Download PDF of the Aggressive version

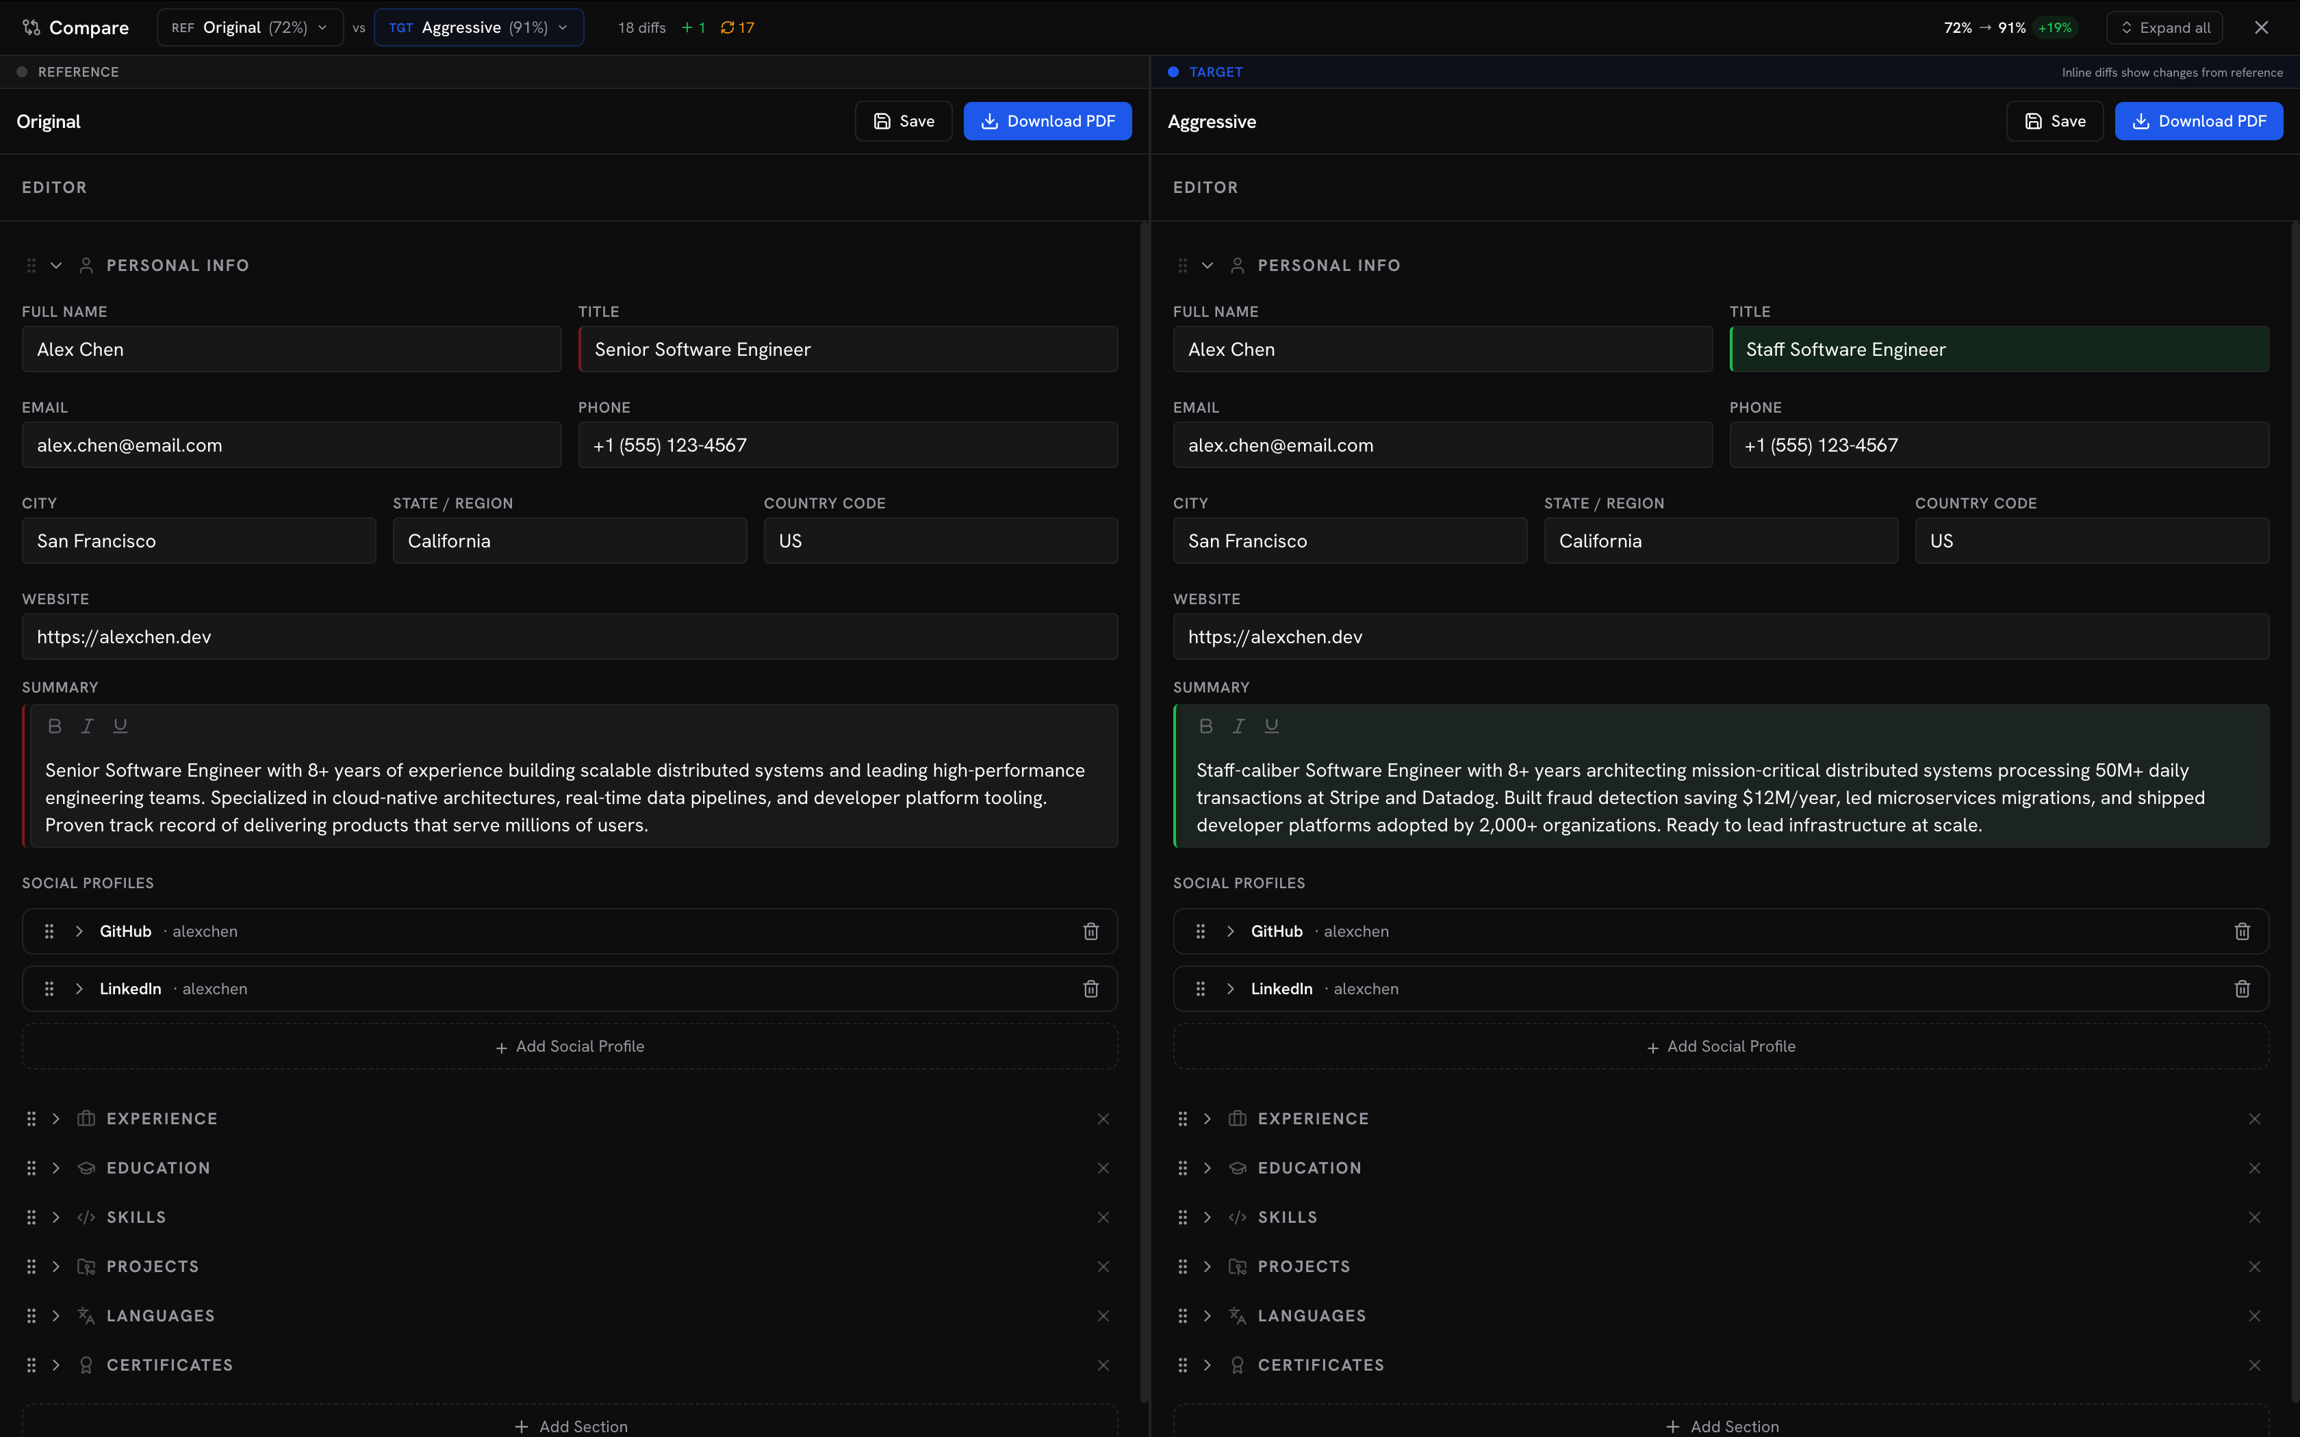(x=2198, y=120)
